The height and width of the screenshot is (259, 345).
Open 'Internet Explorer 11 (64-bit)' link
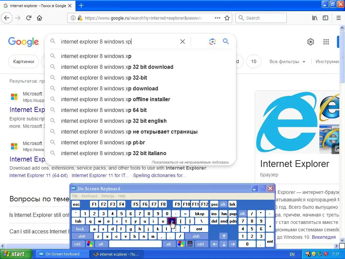pos(38,175)
